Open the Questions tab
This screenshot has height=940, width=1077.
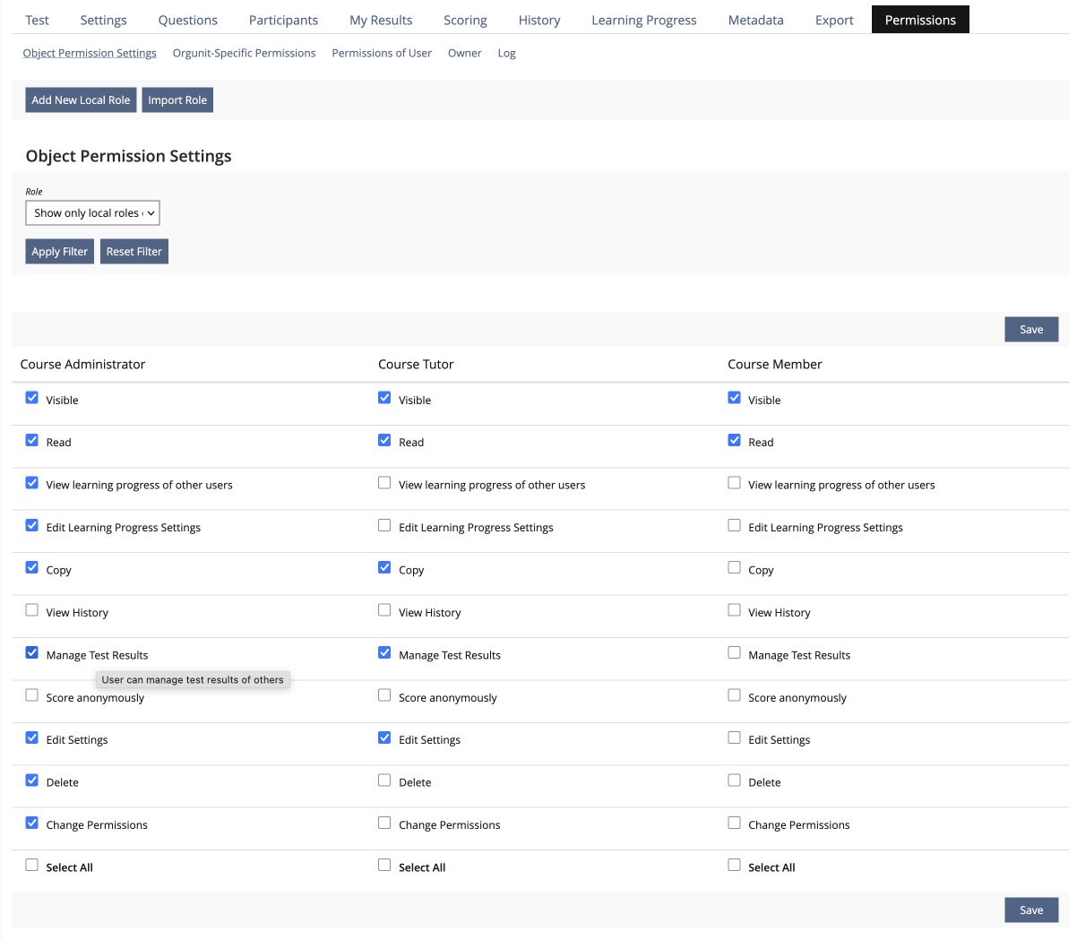pyautogui.click(x=187, y=20)
